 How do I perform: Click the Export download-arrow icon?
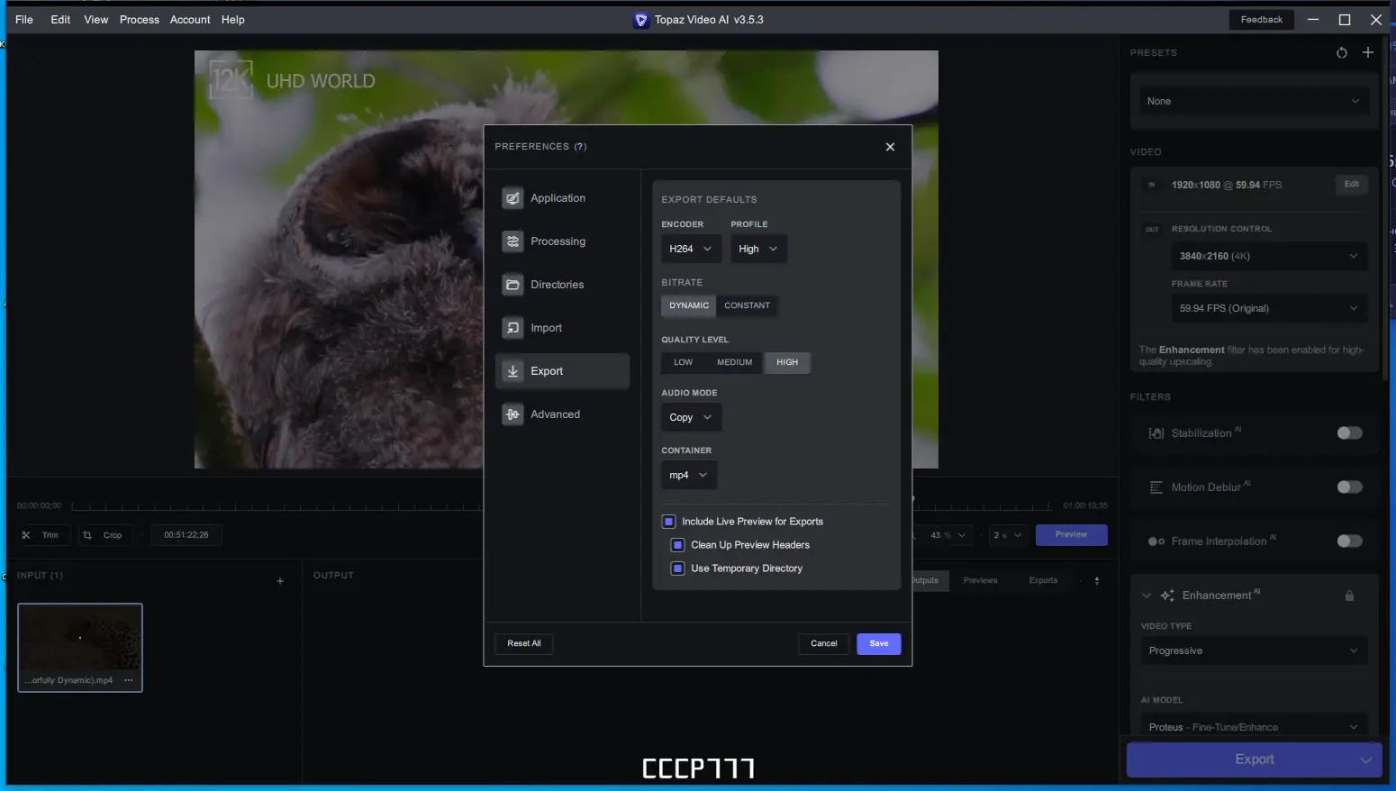tap(512, 371)
